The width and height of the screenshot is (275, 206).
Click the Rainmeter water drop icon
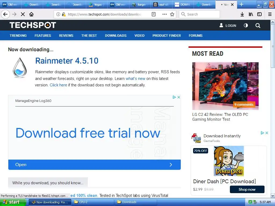point(20,68)
